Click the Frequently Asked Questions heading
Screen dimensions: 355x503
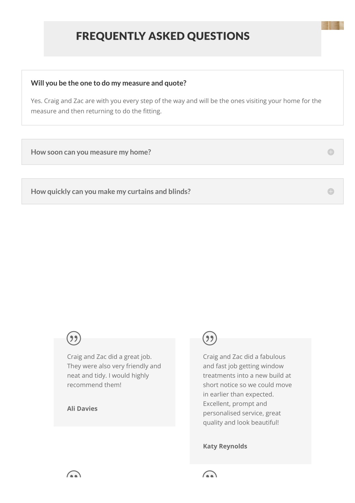point(163,36)
